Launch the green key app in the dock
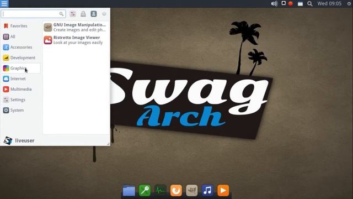353x199 pixels. click(x=145, y=190)
